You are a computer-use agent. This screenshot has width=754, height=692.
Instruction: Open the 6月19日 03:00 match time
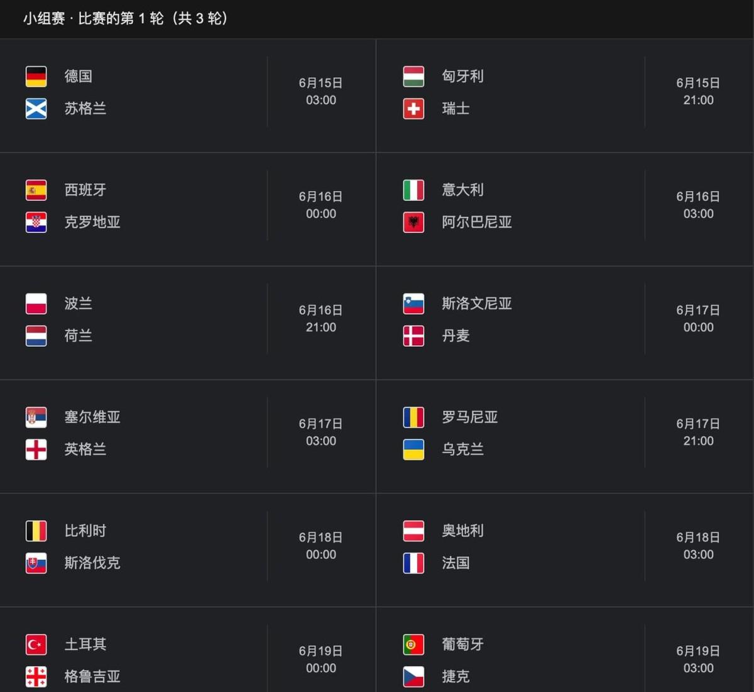pyautogui.click(x=699, y=660)
